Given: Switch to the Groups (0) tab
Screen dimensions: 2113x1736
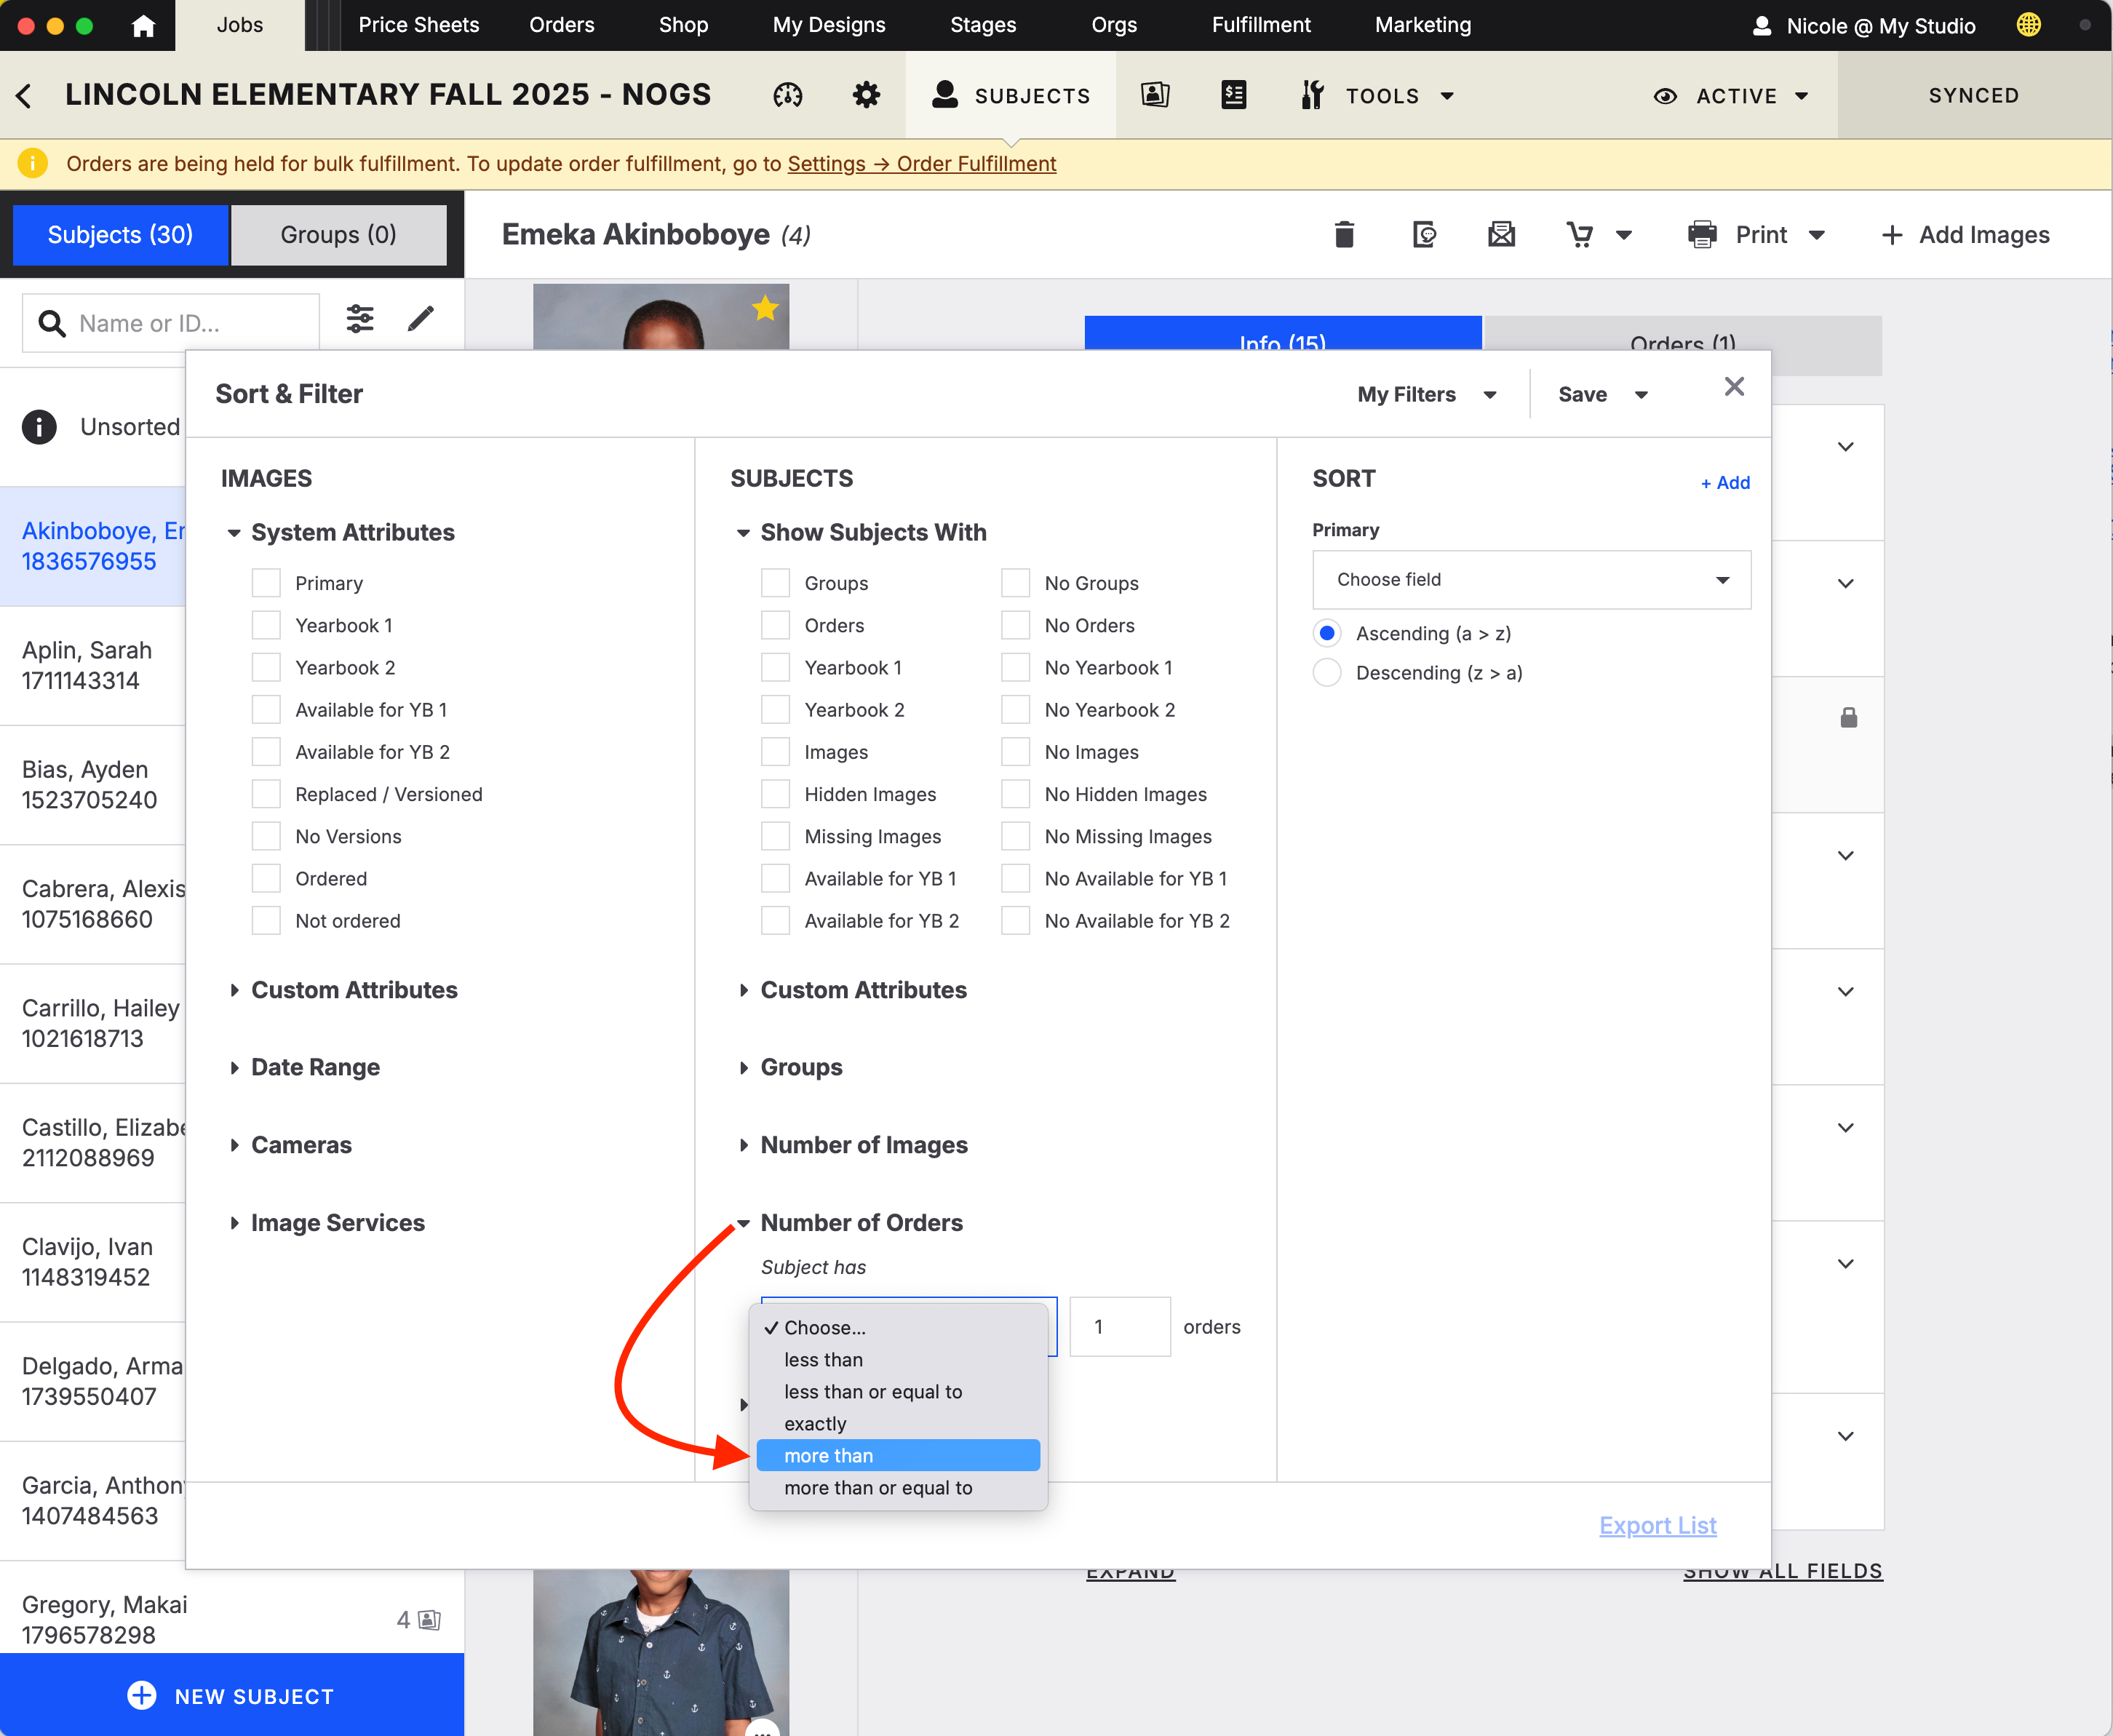Looking at the screenshot, I should pyautogui.click(x=338, y=235).
